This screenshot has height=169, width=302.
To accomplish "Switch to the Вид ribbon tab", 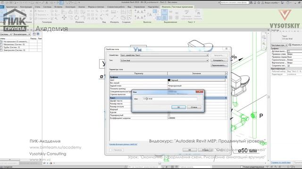I will [129, 7].
